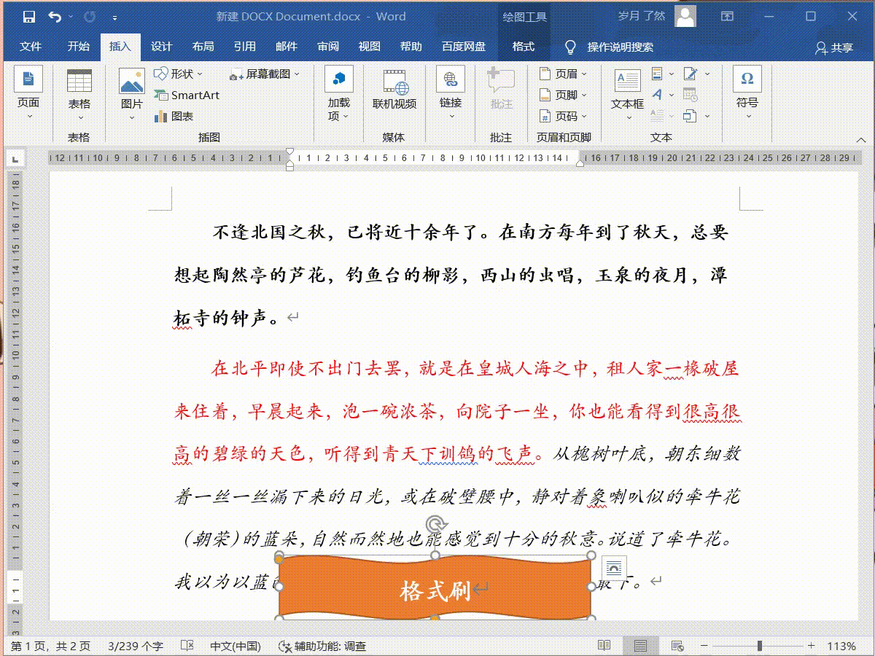Viewport: 875px width, 656px height.
Task: Click the 中文(中国) language indicator
Action: [x=236, y=647]
